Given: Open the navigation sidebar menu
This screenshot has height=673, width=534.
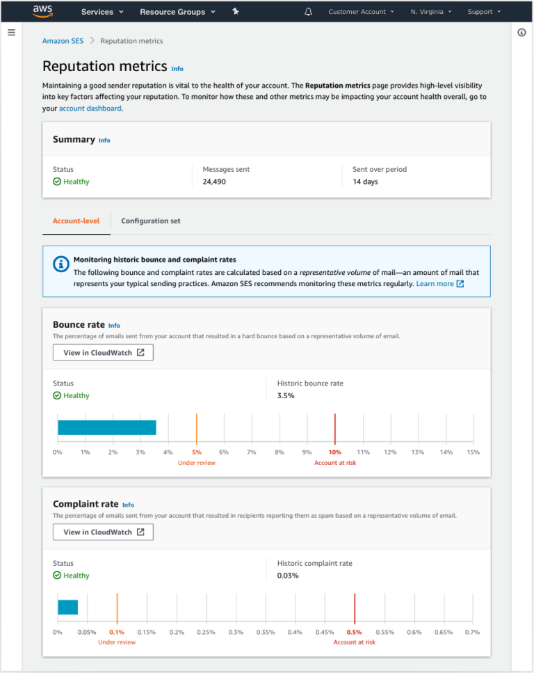Looking at the screenshot, I should (x=11, y=31).
